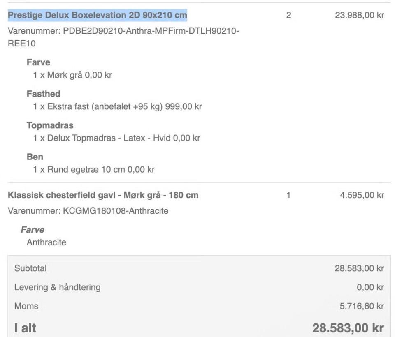
Task: Click the bold total 28.583,00 kr
Action: coord(348,328)
